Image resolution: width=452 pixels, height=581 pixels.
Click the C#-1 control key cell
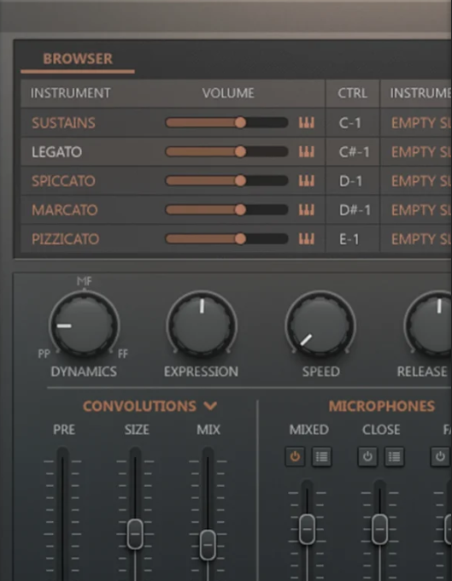[x=352, y=152]
